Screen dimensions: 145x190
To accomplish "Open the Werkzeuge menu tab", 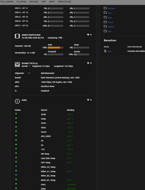I will point(65,2).
